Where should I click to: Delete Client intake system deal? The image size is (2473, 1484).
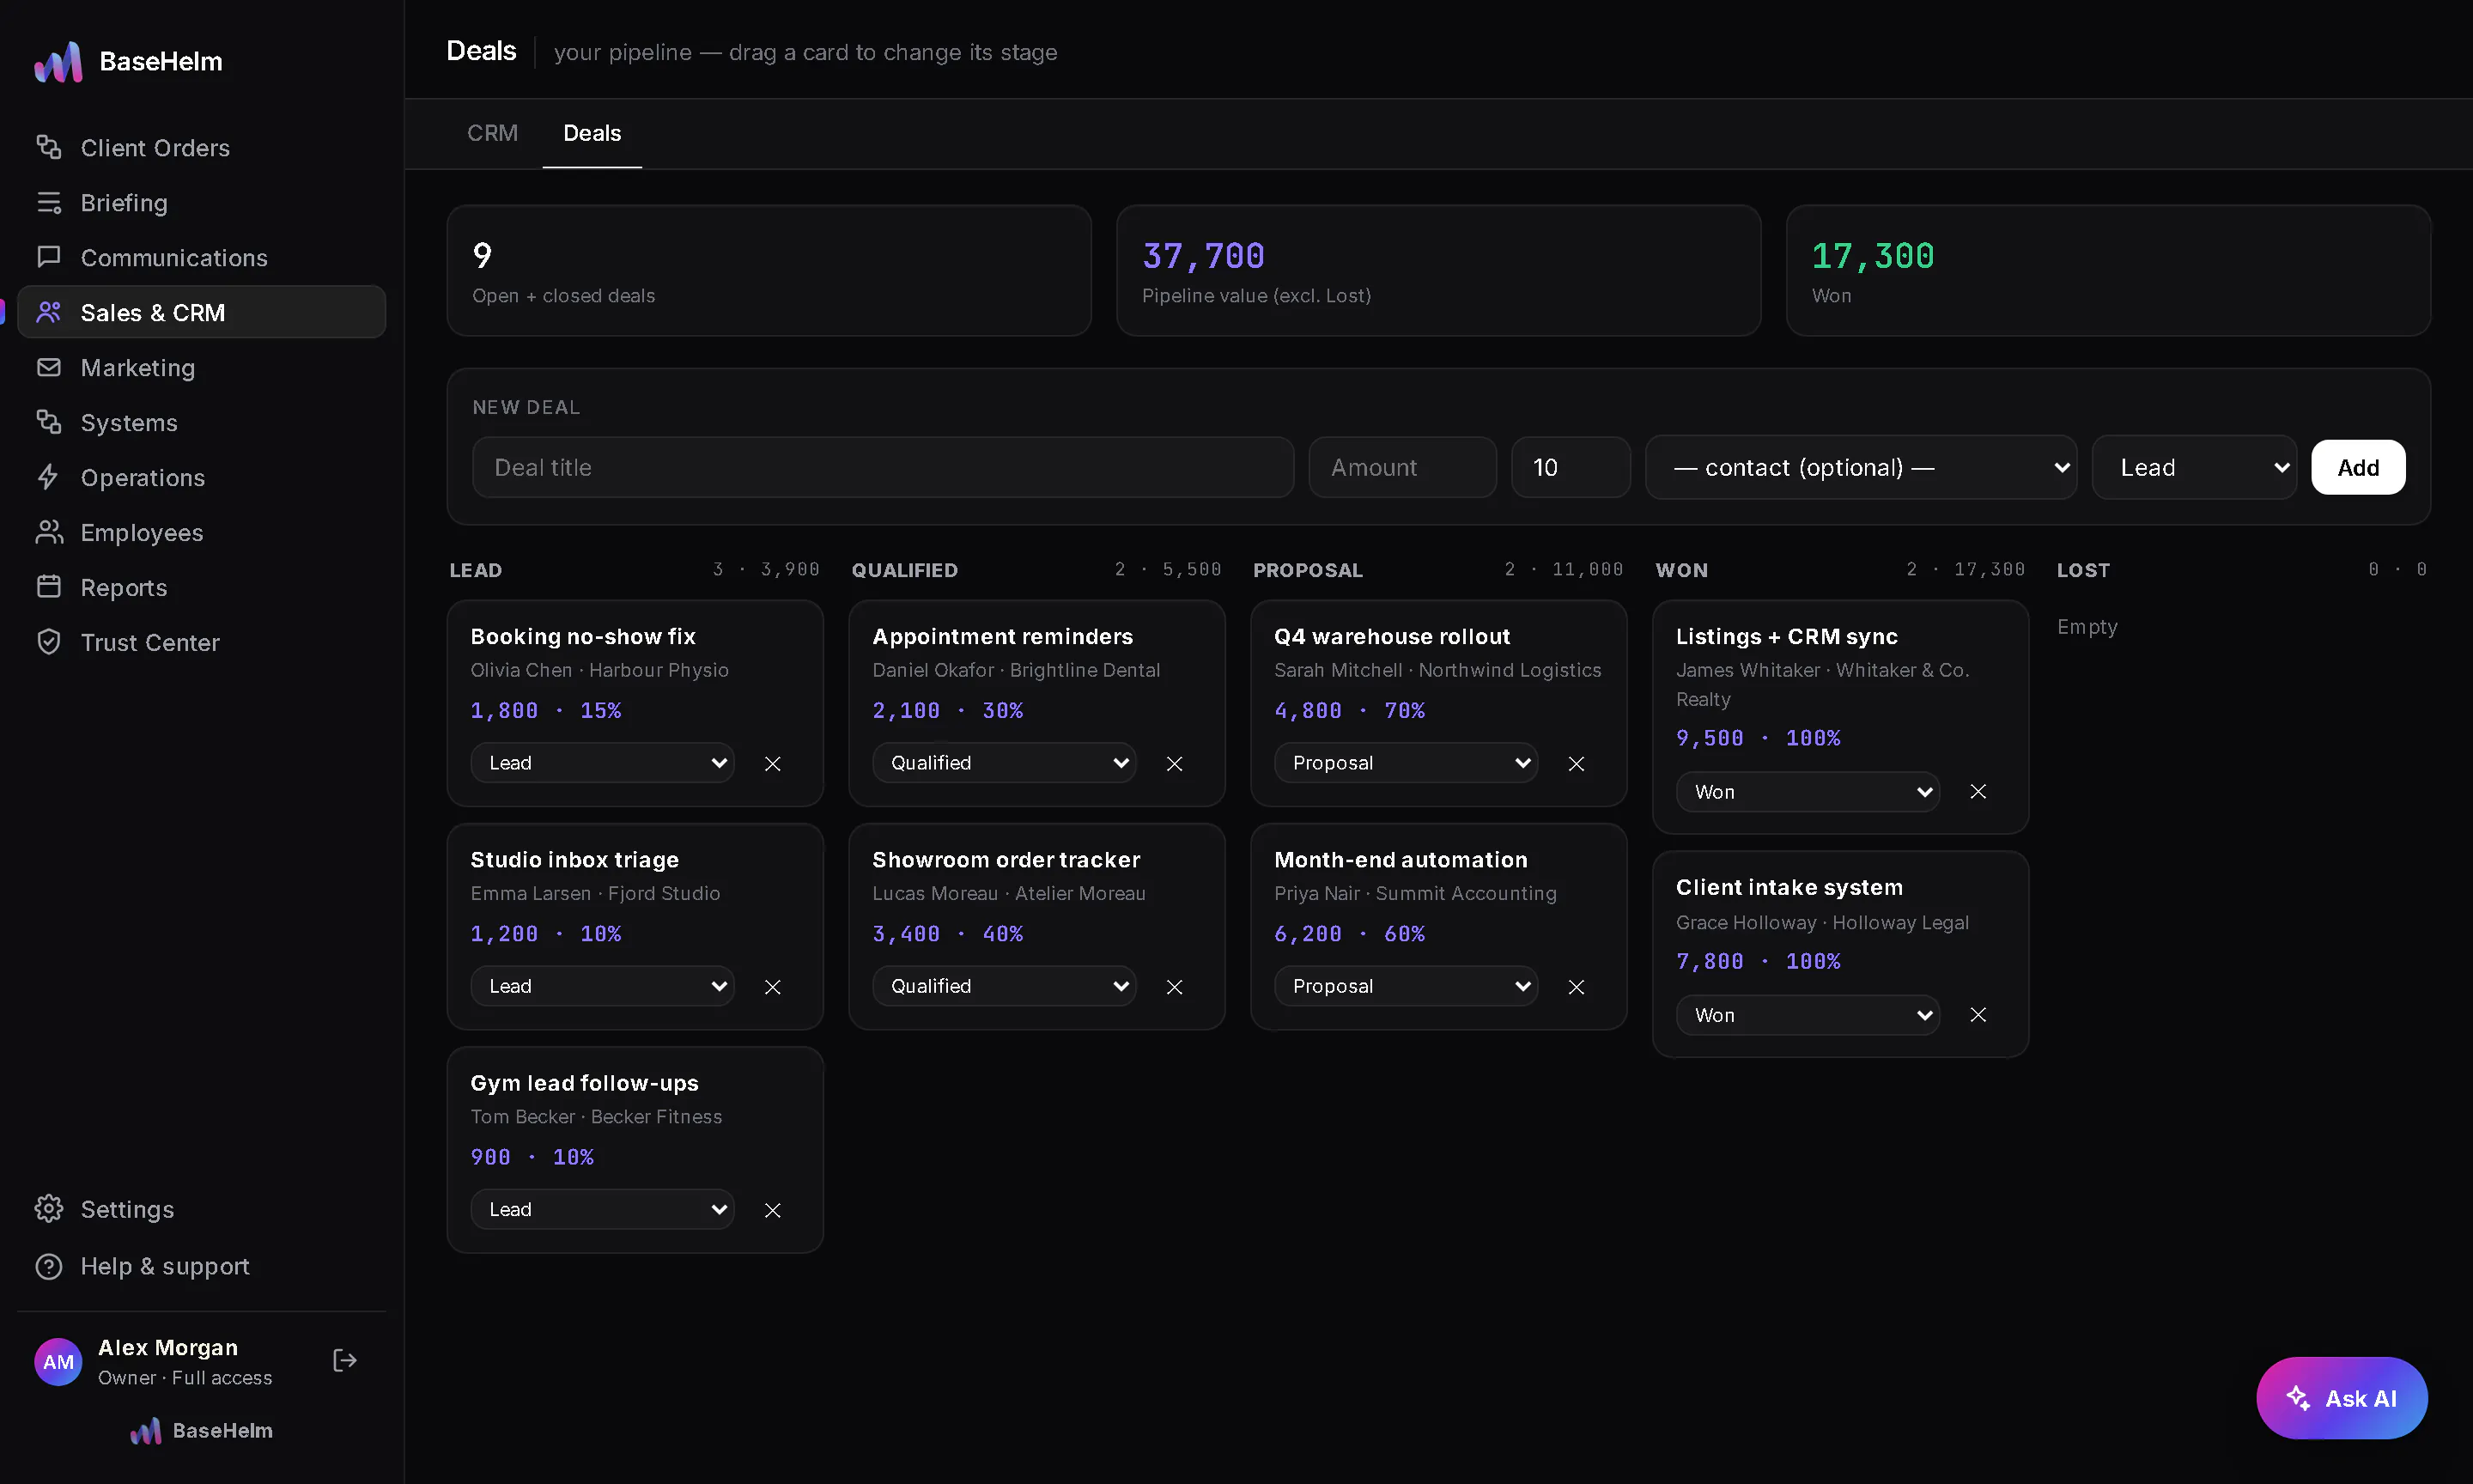click(x=1978, y=1015)
